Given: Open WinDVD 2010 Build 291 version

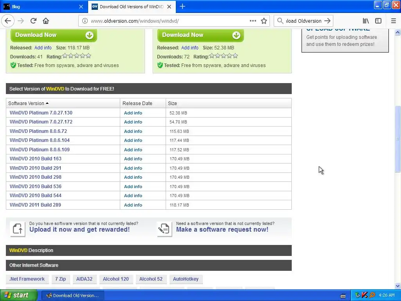Looking at the screenshot, I should point(36,168).
